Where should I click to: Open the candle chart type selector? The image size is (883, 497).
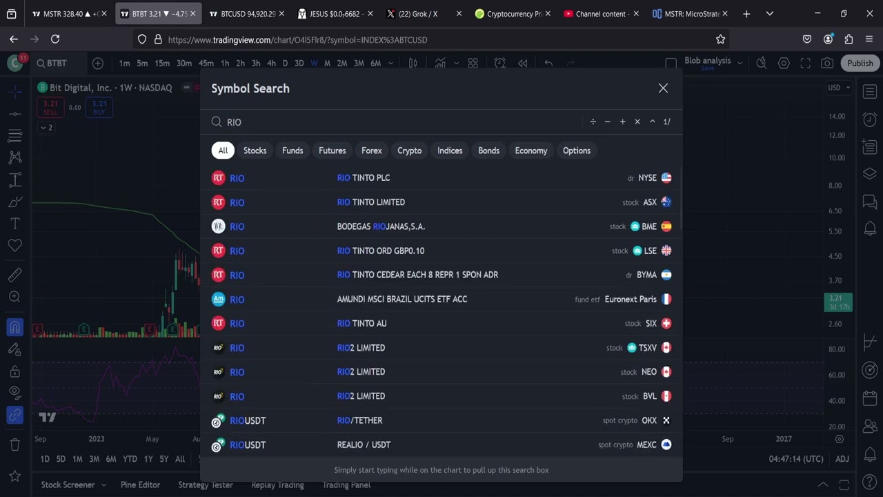(x=413, y=64)
